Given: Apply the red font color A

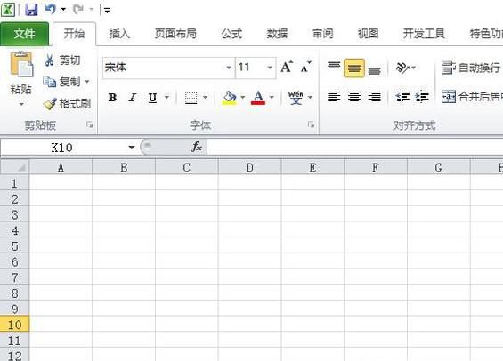Looking at the screenshot, I should click(258, 98).
